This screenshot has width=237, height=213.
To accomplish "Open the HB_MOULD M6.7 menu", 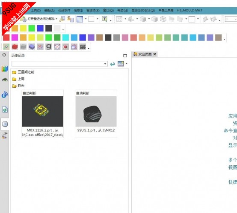I will (190, 10).
